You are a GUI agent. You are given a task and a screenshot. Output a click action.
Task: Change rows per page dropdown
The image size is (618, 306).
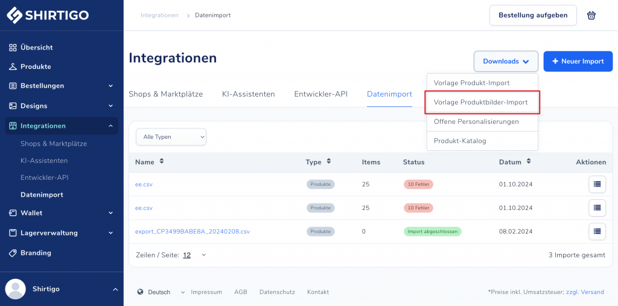pyautogui.click(x=195, y=255)
